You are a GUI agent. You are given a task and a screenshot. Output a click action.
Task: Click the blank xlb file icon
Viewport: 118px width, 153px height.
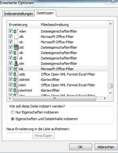point(16,37)
